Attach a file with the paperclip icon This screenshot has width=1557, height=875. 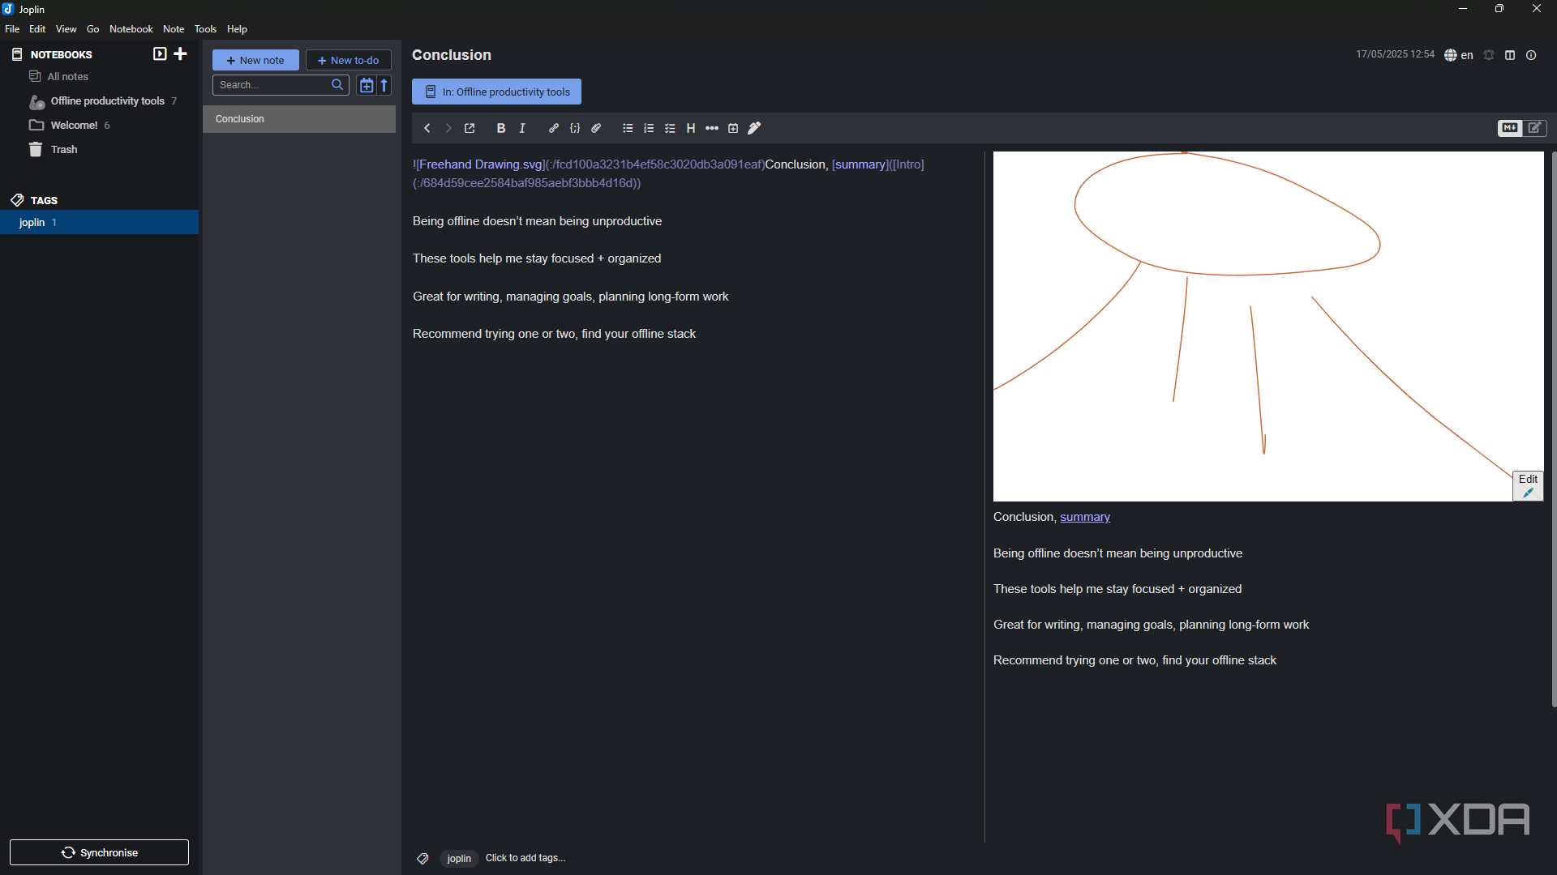pos(596,128)
